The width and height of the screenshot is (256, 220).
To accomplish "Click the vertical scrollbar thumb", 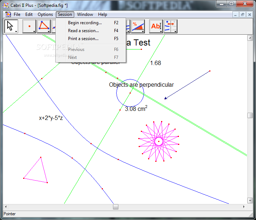I will coord(250,115).
